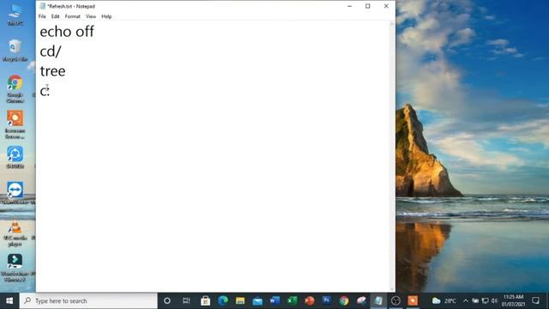
Task: Open the Help menu in Notepad
Action: point(106,16)
